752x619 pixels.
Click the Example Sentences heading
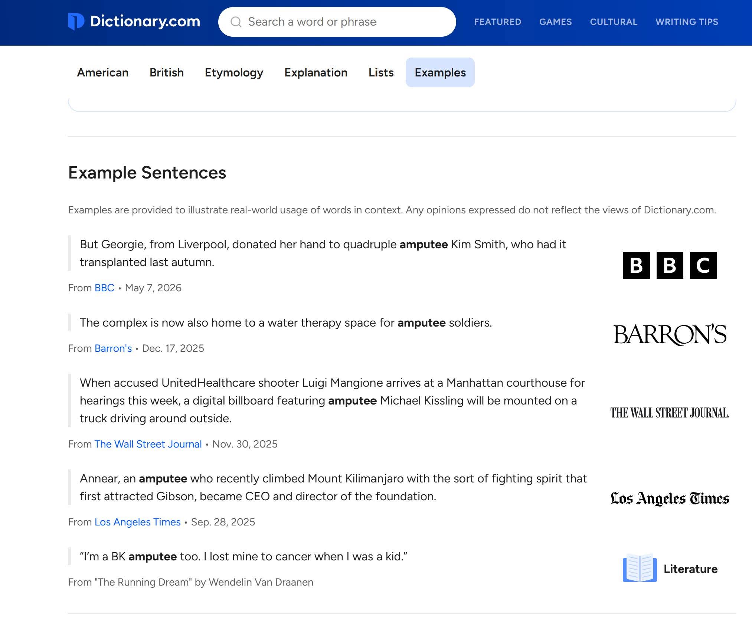point(147,173)
